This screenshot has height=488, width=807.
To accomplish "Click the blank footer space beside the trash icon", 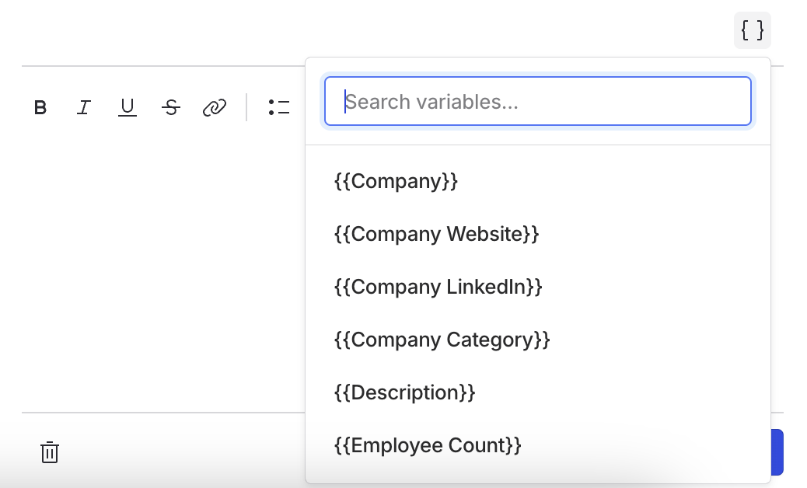I will (171, 452).
